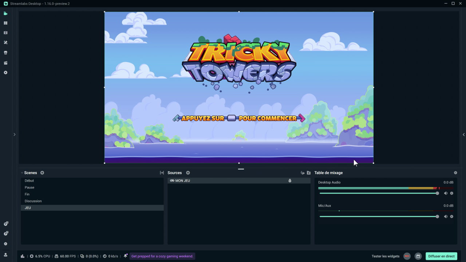Screen dimensions: 466x262
Task: Click the Scenes panel title
Action: 31,173
